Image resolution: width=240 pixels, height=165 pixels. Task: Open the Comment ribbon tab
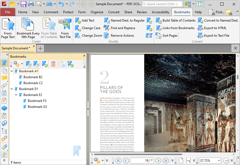pyautogui.click(x=51, y=12)
